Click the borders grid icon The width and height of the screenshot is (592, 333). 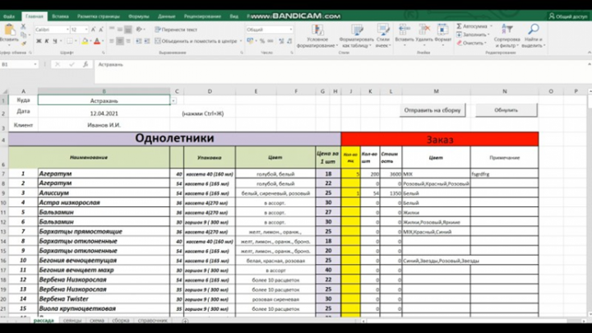[x=69, y=41]
